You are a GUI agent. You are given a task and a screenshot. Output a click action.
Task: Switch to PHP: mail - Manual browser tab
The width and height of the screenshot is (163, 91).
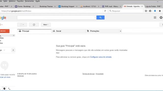click(x=112, y=6)
